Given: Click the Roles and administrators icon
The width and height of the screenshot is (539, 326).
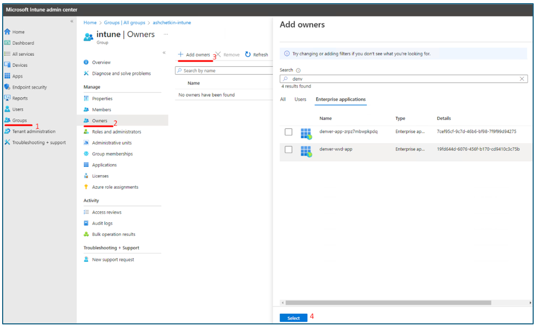Looking at the screenshot, I should pyautogui.click(x=86, y=132).
